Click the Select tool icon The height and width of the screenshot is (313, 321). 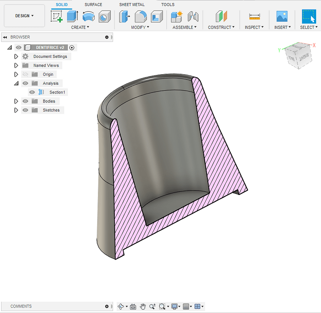point(309,16)
